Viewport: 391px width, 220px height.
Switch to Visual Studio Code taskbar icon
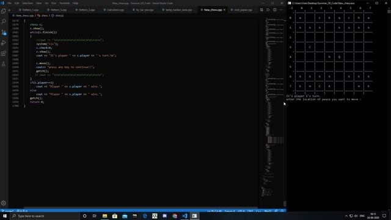tap(185, 216)
